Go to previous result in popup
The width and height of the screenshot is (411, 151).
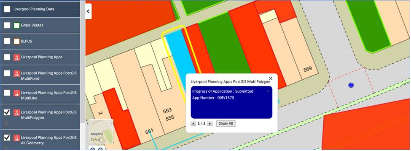point(193,124)
